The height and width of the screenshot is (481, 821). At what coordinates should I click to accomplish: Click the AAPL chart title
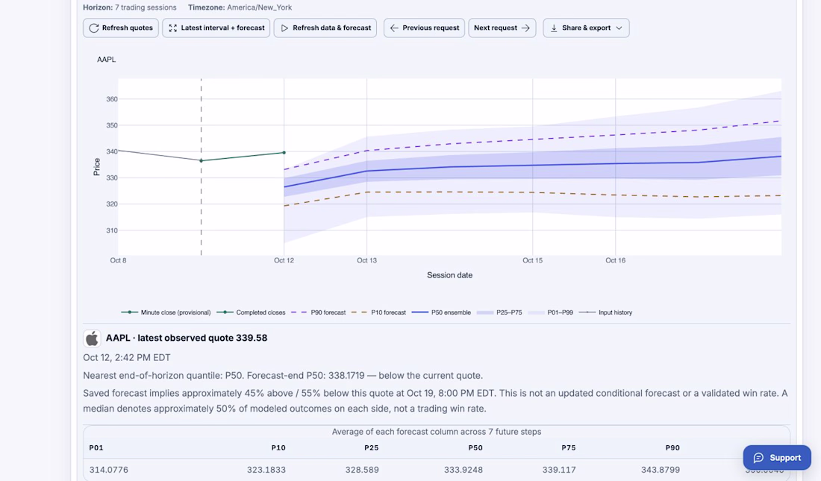click(x=106, y=60)
